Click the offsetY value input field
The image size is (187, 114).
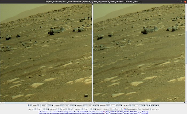136,105
